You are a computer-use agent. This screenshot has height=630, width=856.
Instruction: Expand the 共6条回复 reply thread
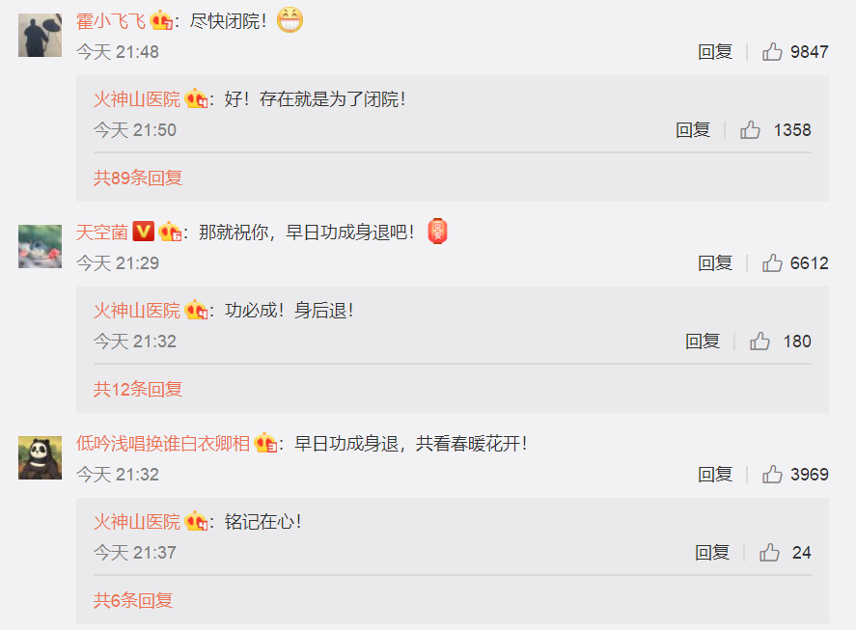tap(132, 600)
